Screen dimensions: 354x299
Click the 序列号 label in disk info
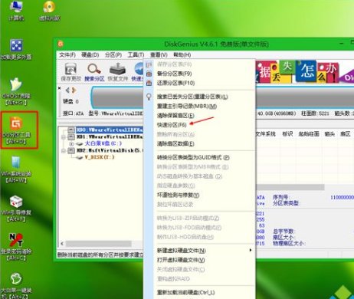click(x=280, y=197)
